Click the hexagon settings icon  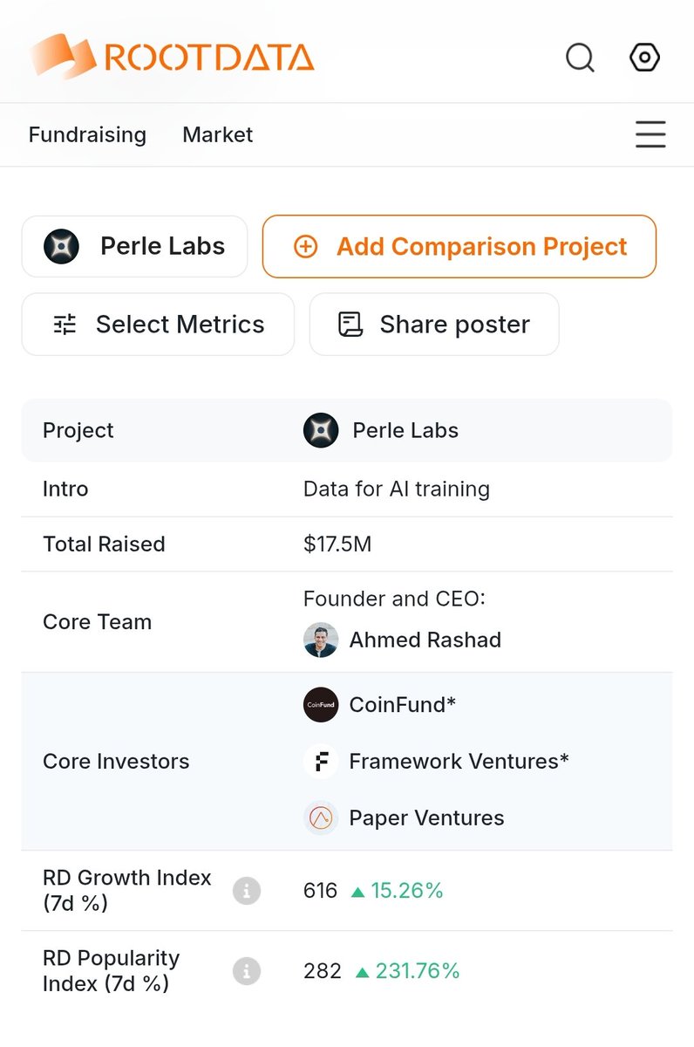[x=644, y=58]
